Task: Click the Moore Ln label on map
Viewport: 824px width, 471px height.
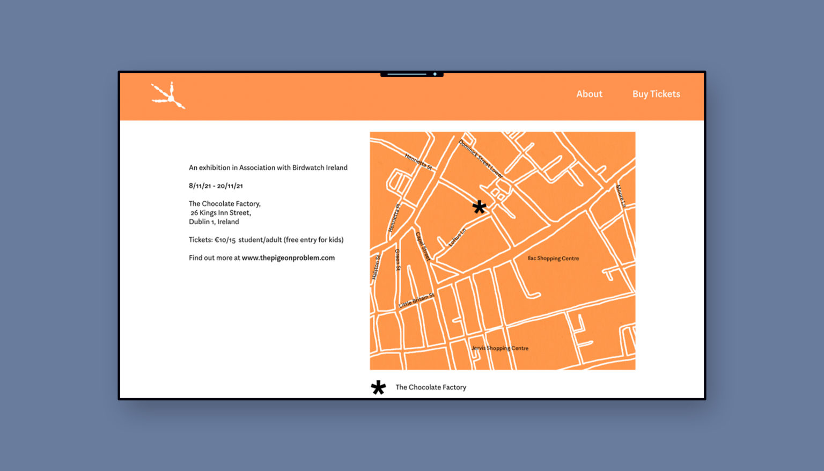Action: click(x=620, y=196)
